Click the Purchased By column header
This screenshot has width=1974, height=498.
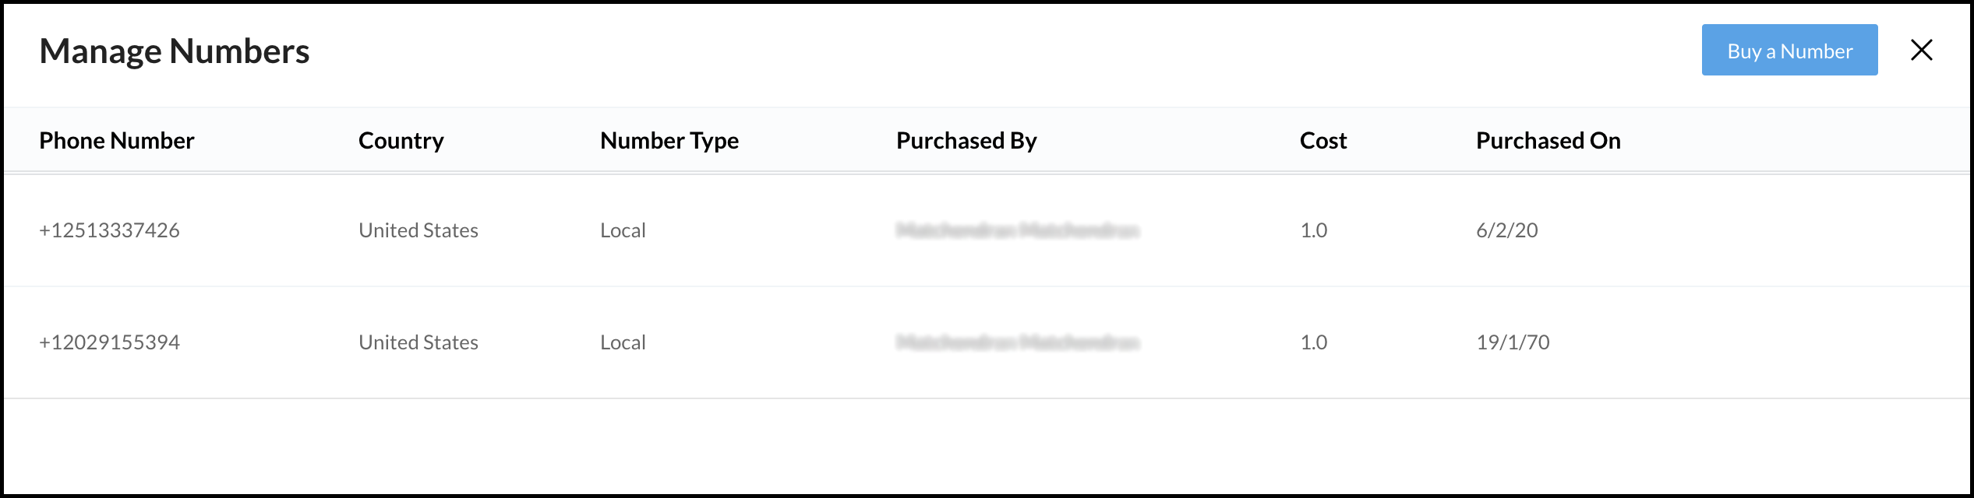pos(966,141)
